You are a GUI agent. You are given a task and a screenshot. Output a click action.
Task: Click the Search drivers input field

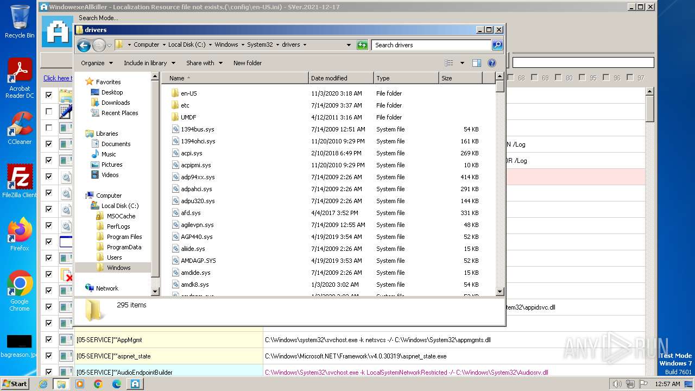431,45
